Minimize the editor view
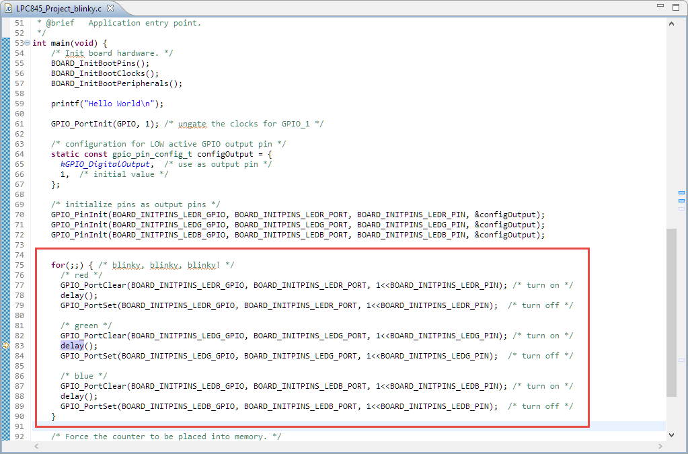 (x=660, y=7)
